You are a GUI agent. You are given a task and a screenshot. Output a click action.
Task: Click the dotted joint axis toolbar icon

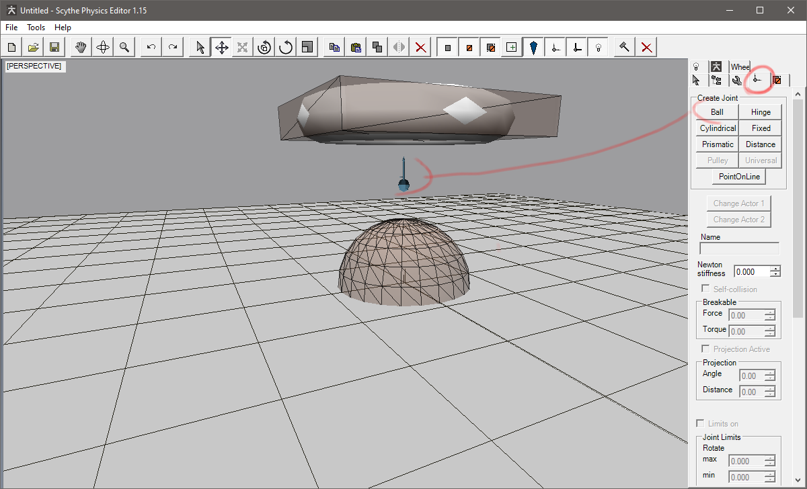555,47
